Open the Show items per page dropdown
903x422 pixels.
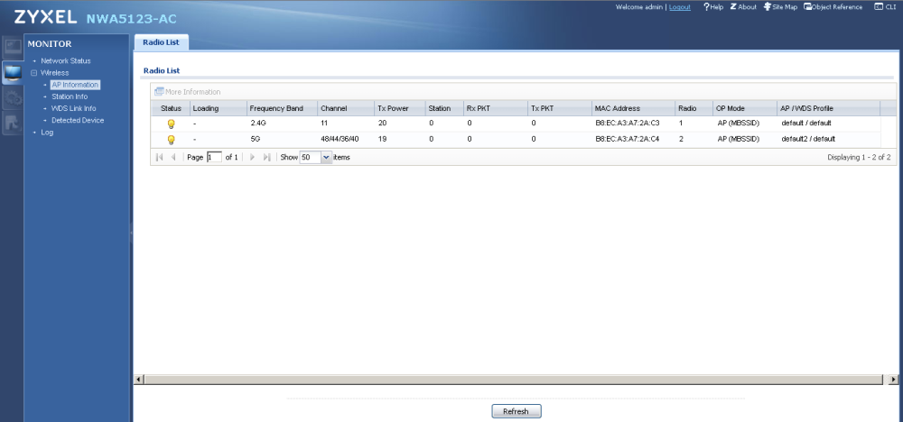coord(326,158)
